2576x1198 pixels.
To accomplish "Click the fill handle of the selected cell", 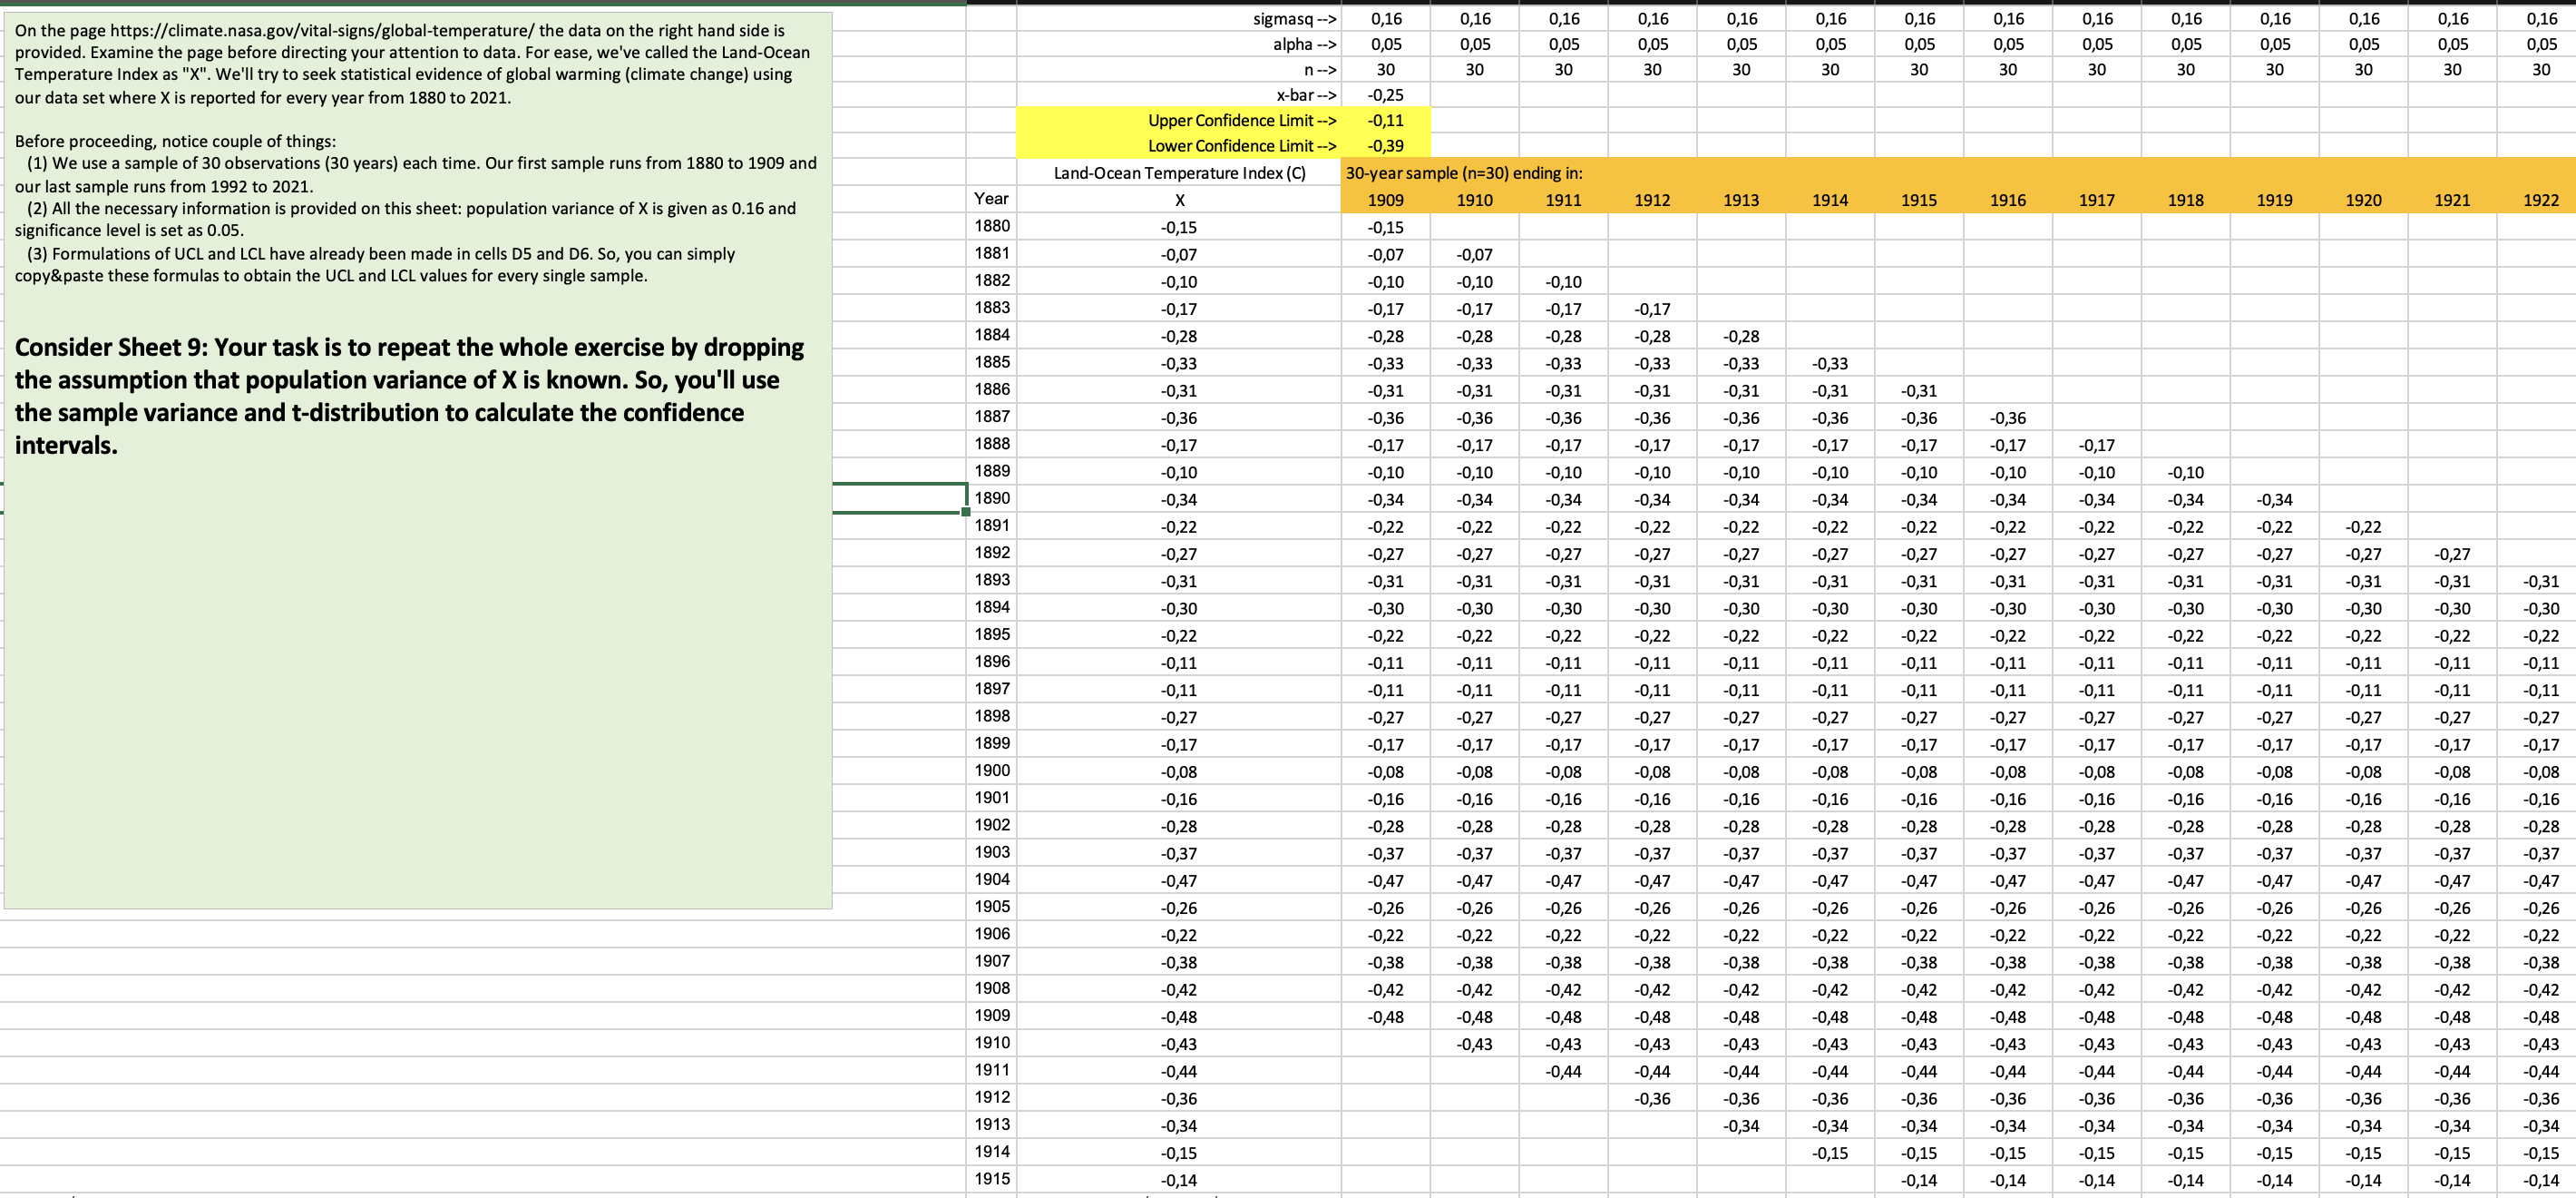I will [966, 512].
